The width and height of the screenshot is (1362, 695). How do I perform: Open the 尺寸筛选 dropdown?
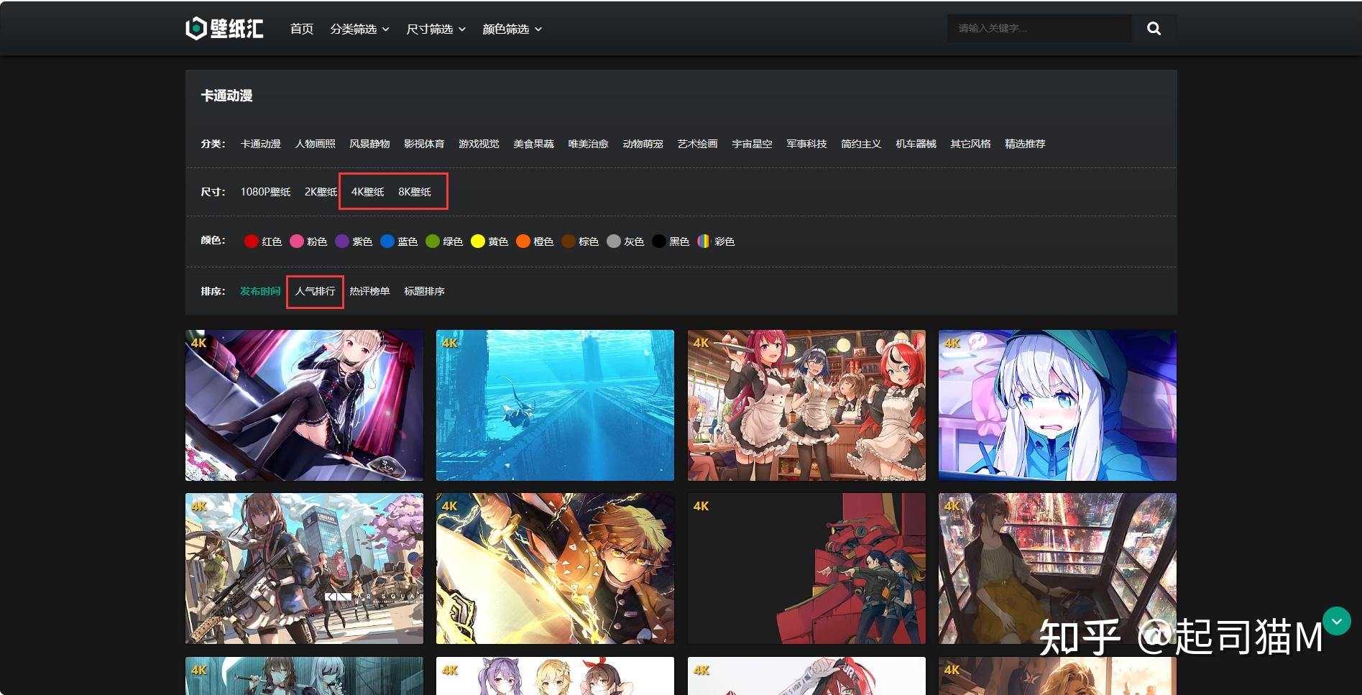432,29
